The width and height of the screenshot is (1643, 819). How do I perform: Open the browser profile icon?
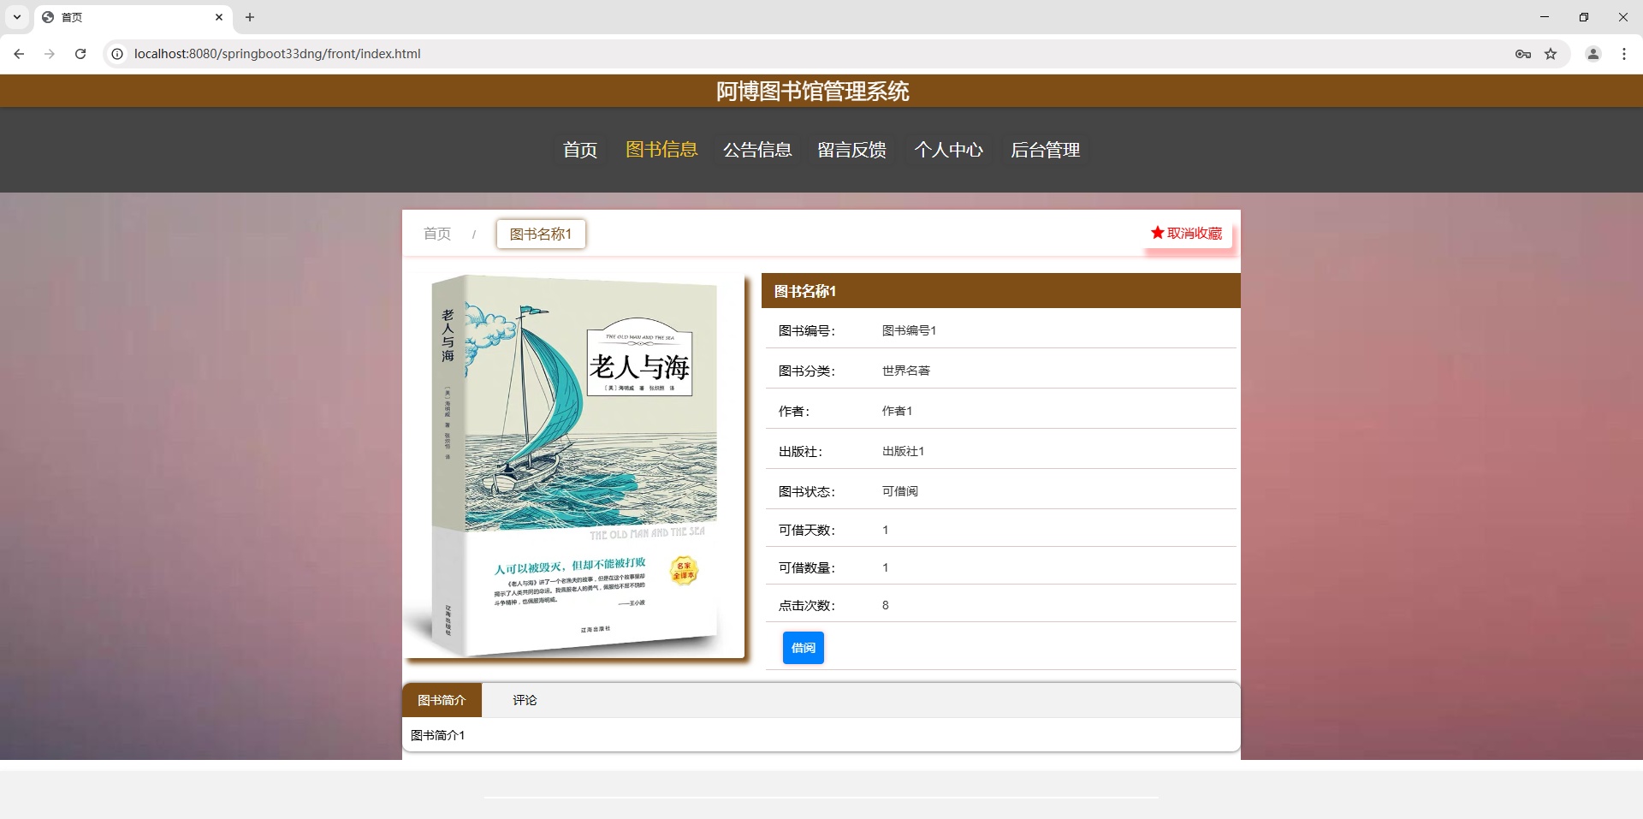1593,54
